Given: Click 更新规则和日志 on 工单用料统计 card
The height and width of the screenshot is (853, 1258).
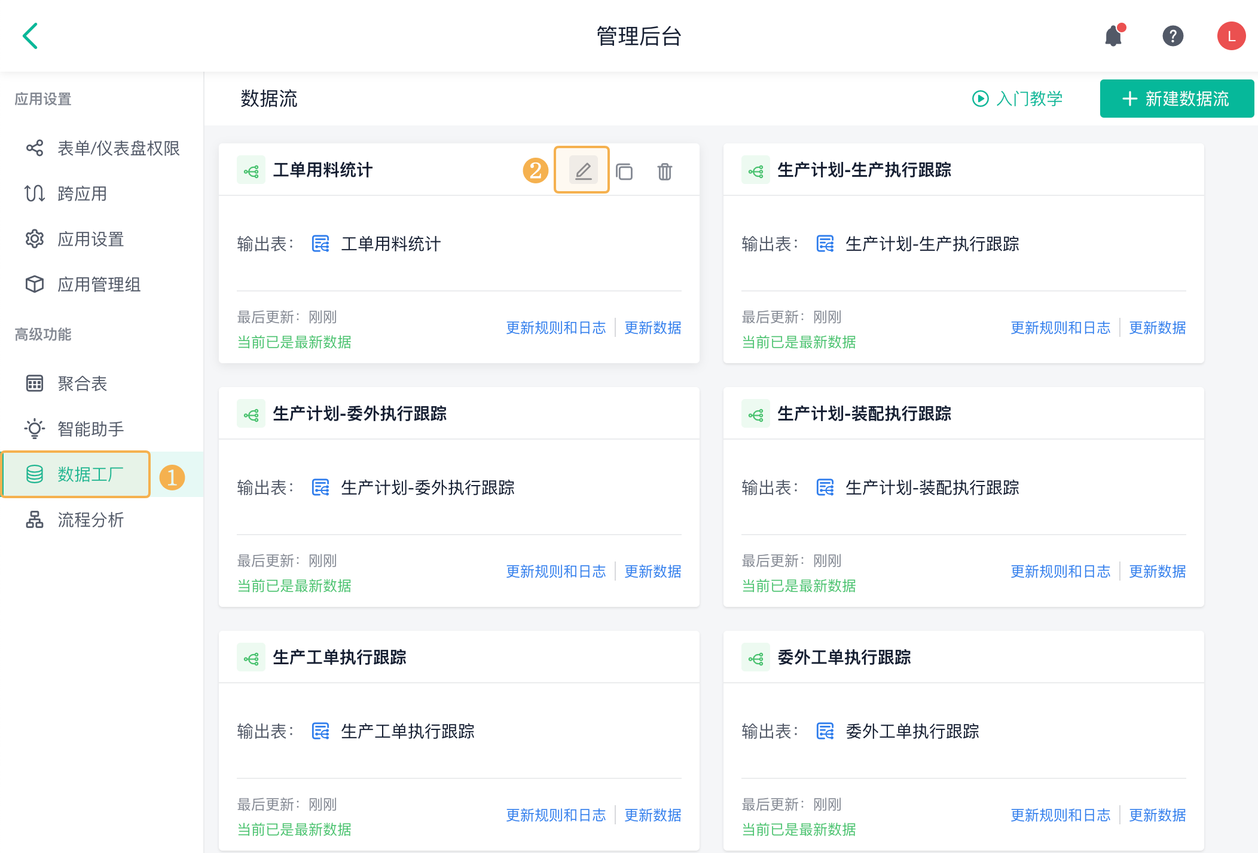Looking at the screenshot, I should tap(555, 328).
